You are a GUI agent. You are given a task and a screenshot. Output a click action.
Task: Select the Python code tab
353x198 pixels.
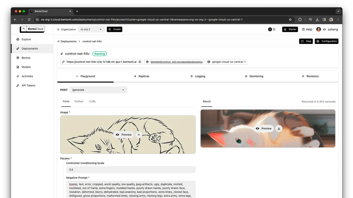[79, 101]
